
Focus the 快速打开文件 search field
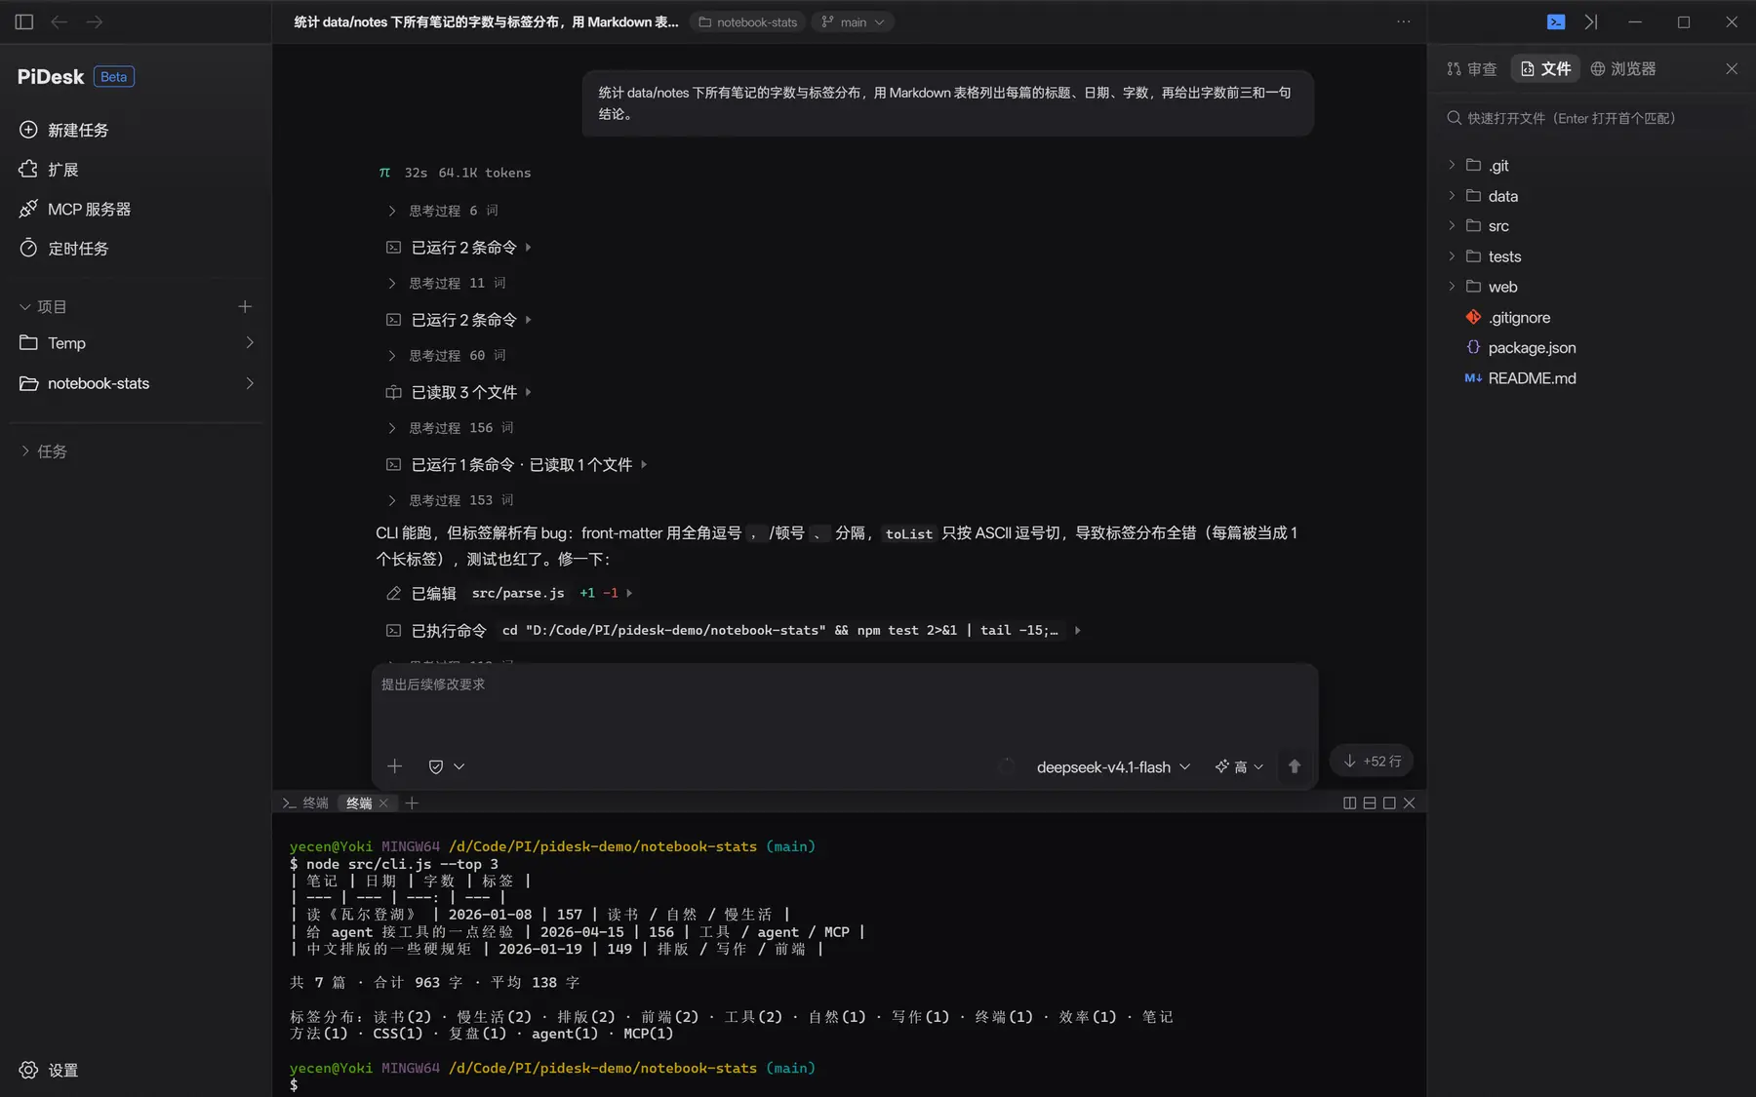click(1591, 118)
